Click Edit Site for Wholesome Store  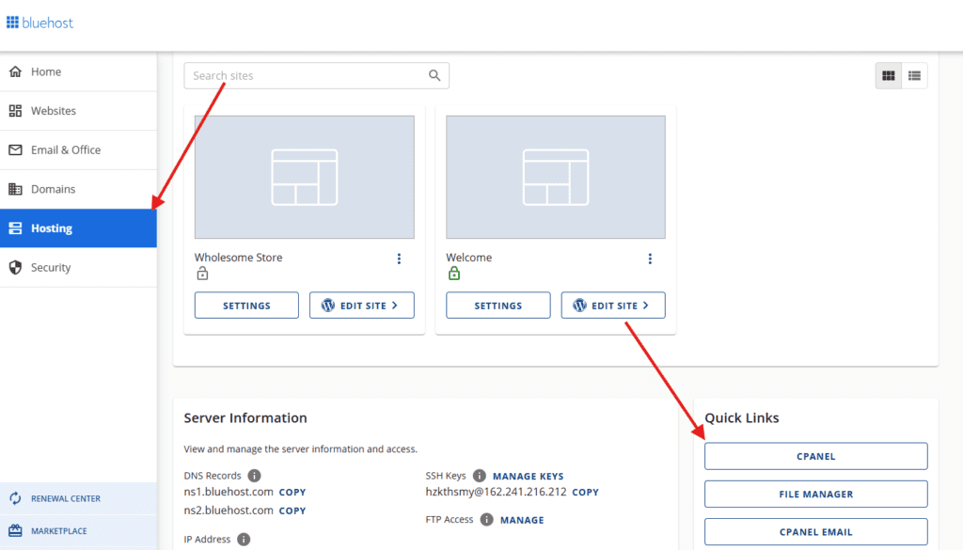362,305
